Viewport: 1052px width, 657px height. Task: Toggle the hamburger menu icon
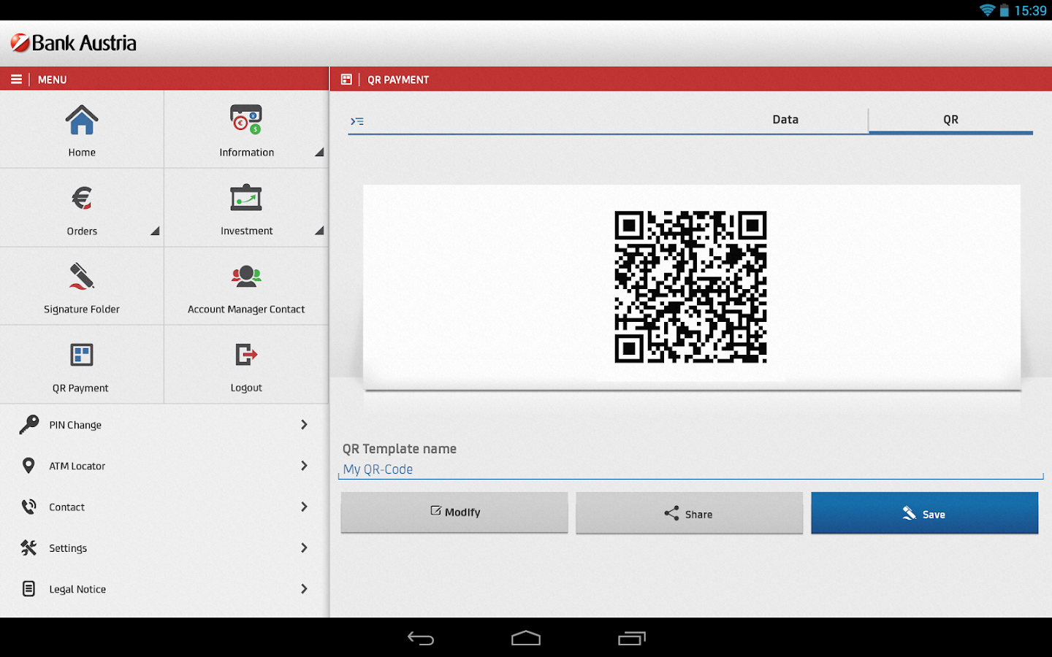tap(16, 79)
